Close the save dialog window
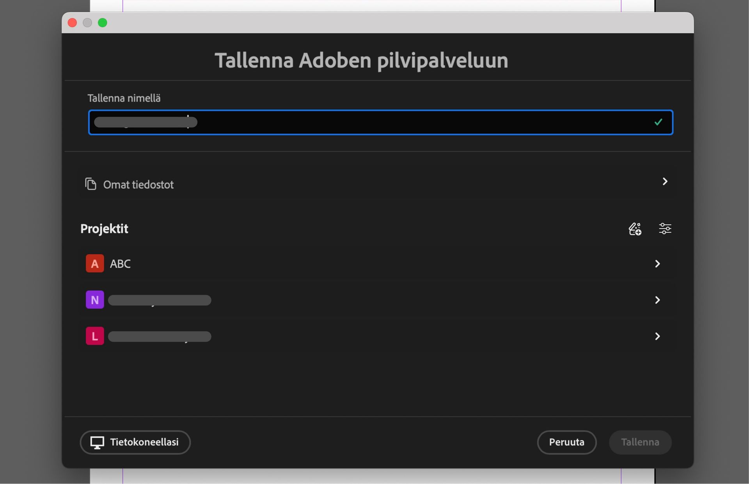This screenshot has height=484, width=749. click(x=72, y=22)
